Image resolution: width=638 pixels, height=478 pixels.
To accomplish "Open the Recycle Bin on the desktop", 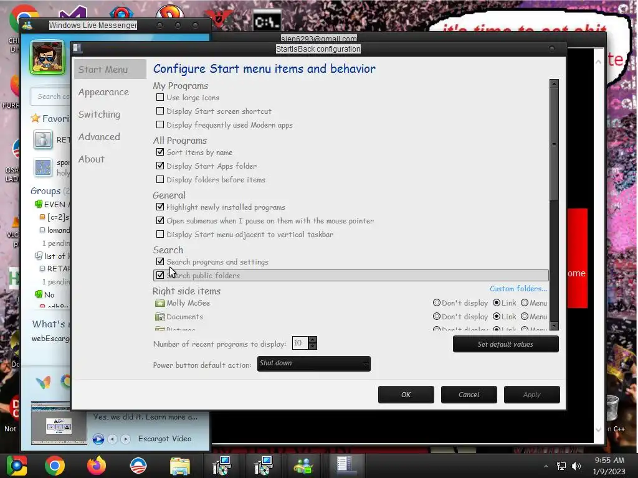I will 612,408.
